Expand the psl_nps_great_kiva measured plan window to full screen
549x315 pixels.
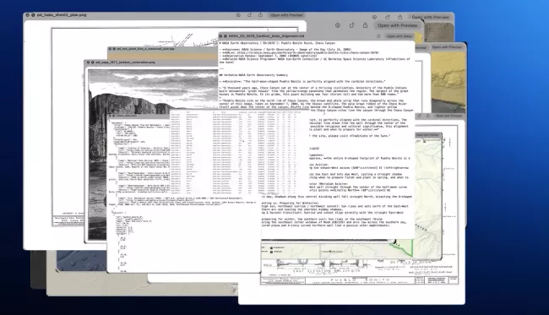click(x=114, y=49)
